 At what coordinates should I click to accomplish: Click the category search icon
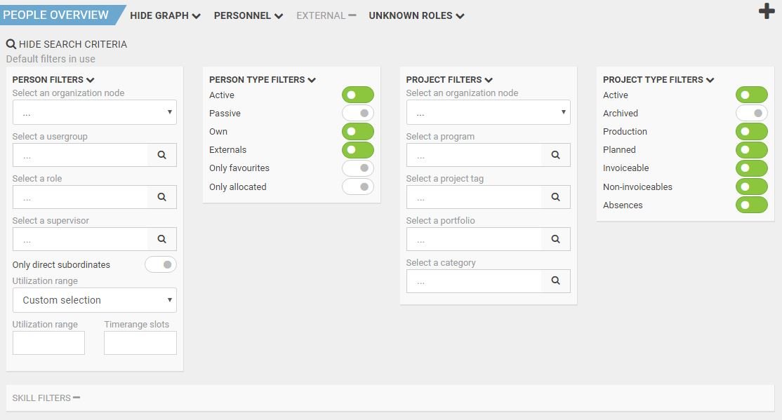555,281
